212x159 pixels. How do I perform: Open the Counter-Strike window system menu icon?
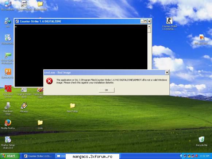[17, 22]
